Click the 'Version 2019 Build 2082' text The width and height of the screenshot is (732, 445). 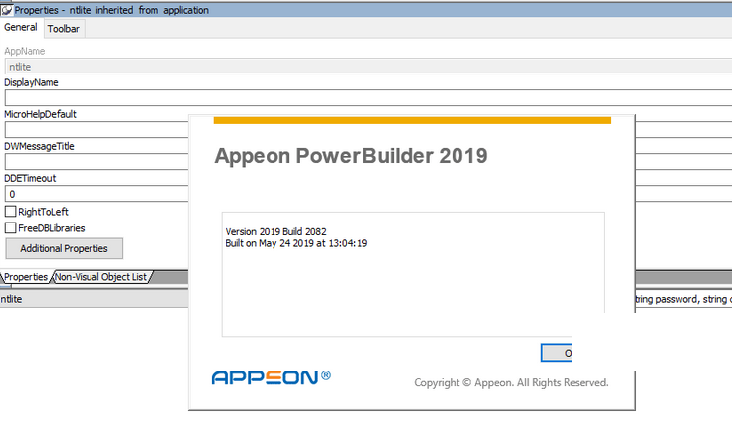tap(275, 231)
